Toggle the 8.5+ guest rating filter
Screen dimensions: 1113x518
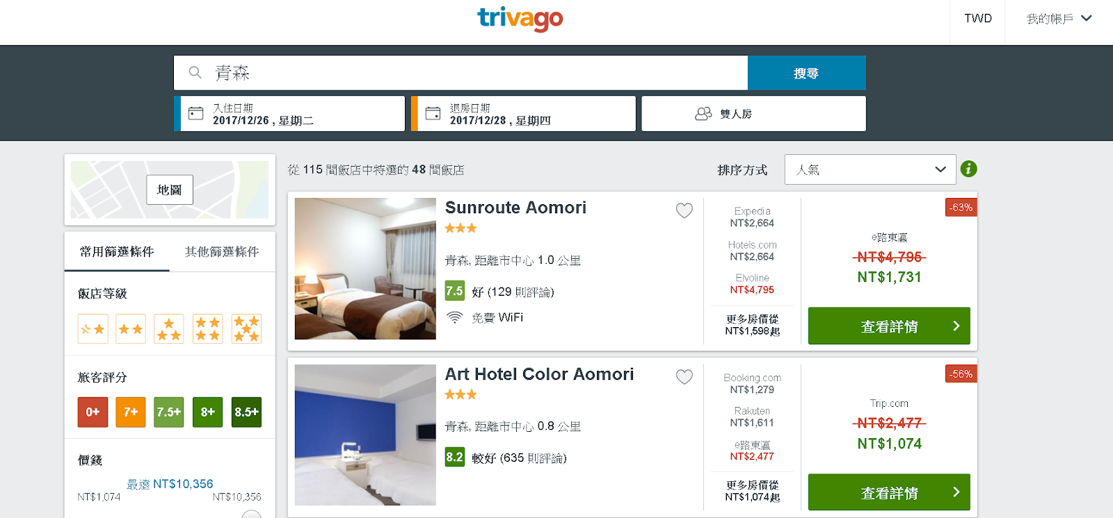coord(246,412)
